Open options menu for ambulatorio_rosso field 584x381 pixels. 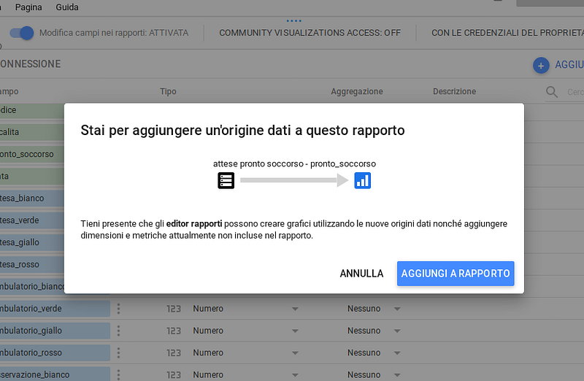pyautogui.click(x=118, y=353)
